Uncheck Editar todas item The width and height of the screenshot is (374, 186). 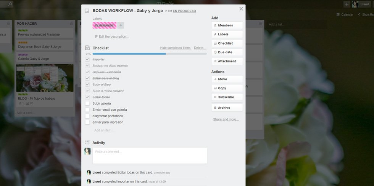pos(87,97)
